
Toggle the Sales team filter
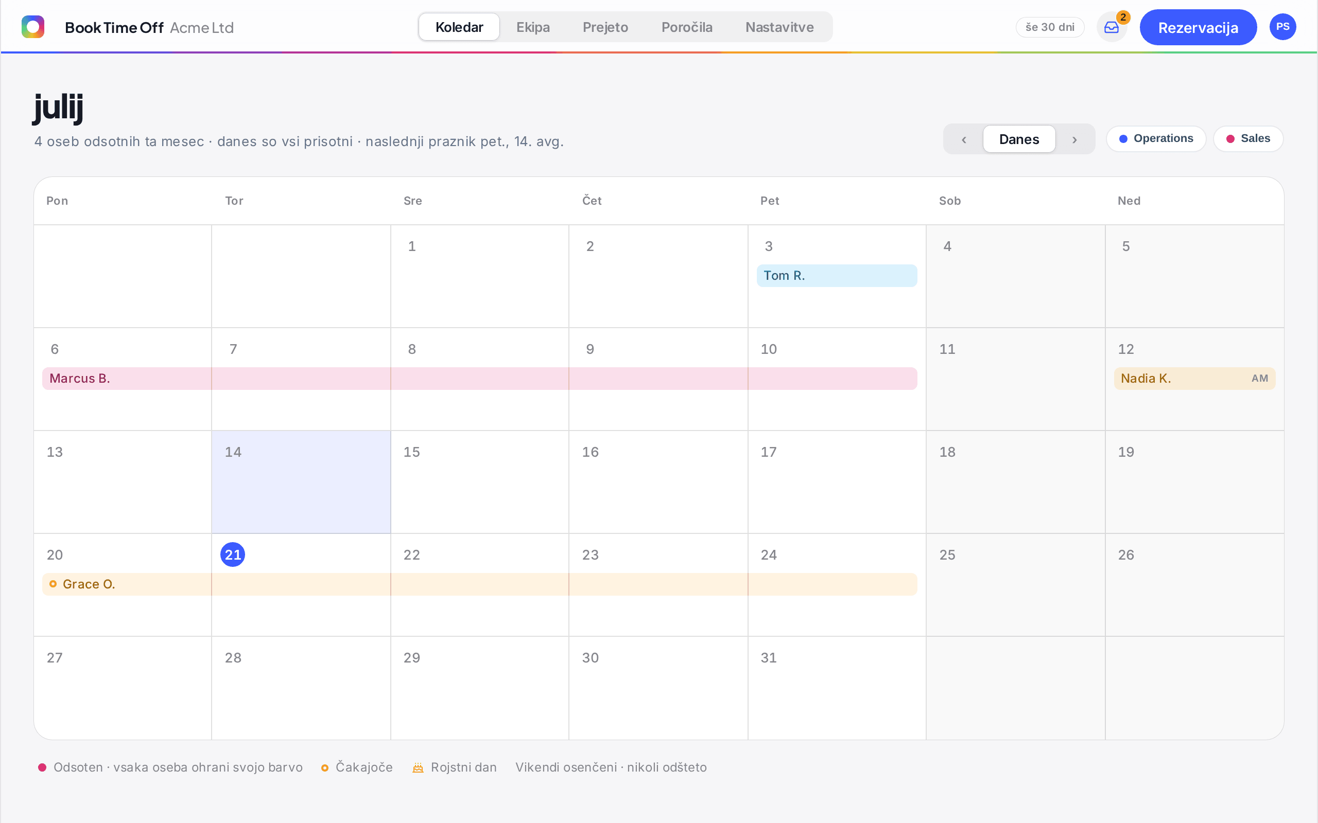[x=1248, y=139]
